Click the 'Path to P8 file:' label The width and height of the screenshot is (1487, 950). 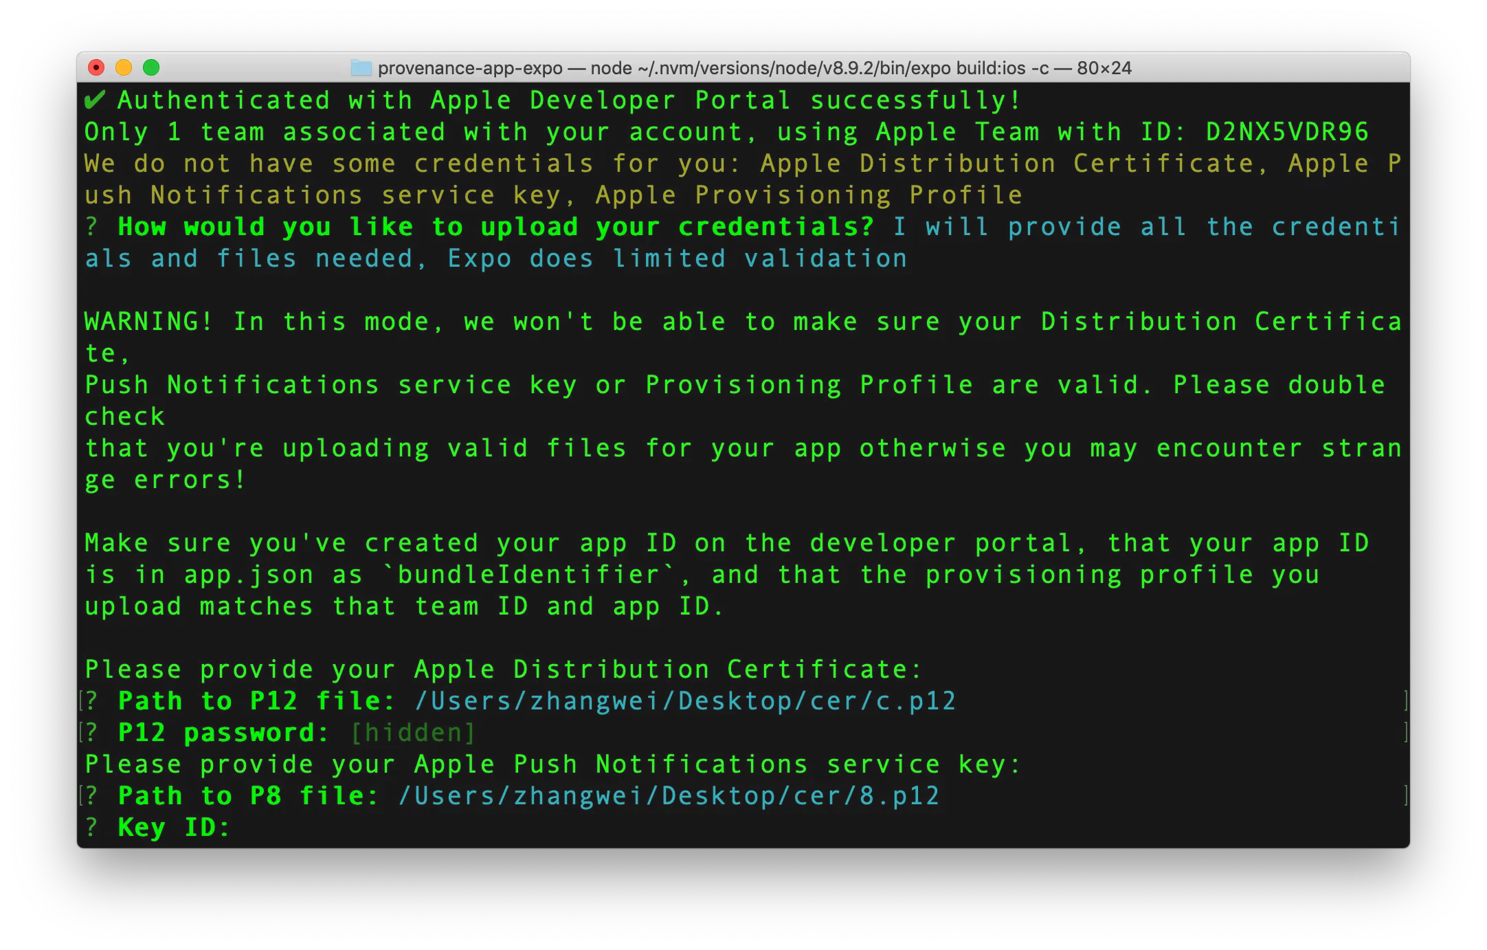point(248,796)
